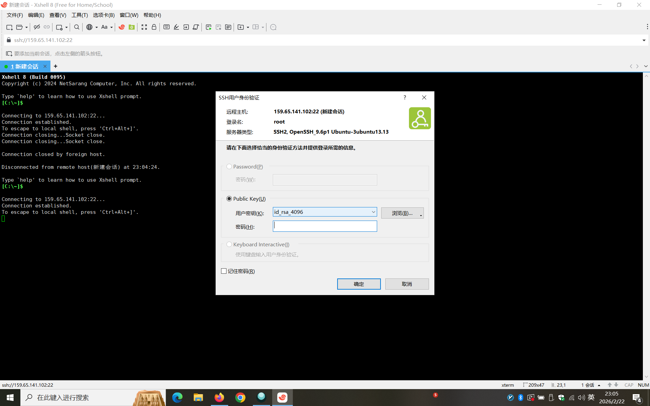The width and height of the screenshot is (650, 406).
Task: Enable the remember password checkbox
Action: 224,271
